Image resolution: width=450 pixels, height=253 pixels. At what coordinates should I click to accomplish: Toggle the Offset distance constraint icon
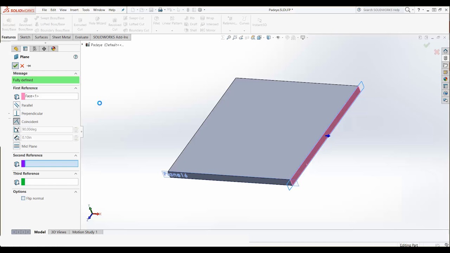click(17, 138)
